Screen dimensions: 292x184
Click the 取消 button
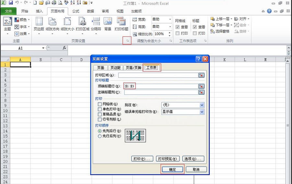pyautogui.click(x=196, y=169)
